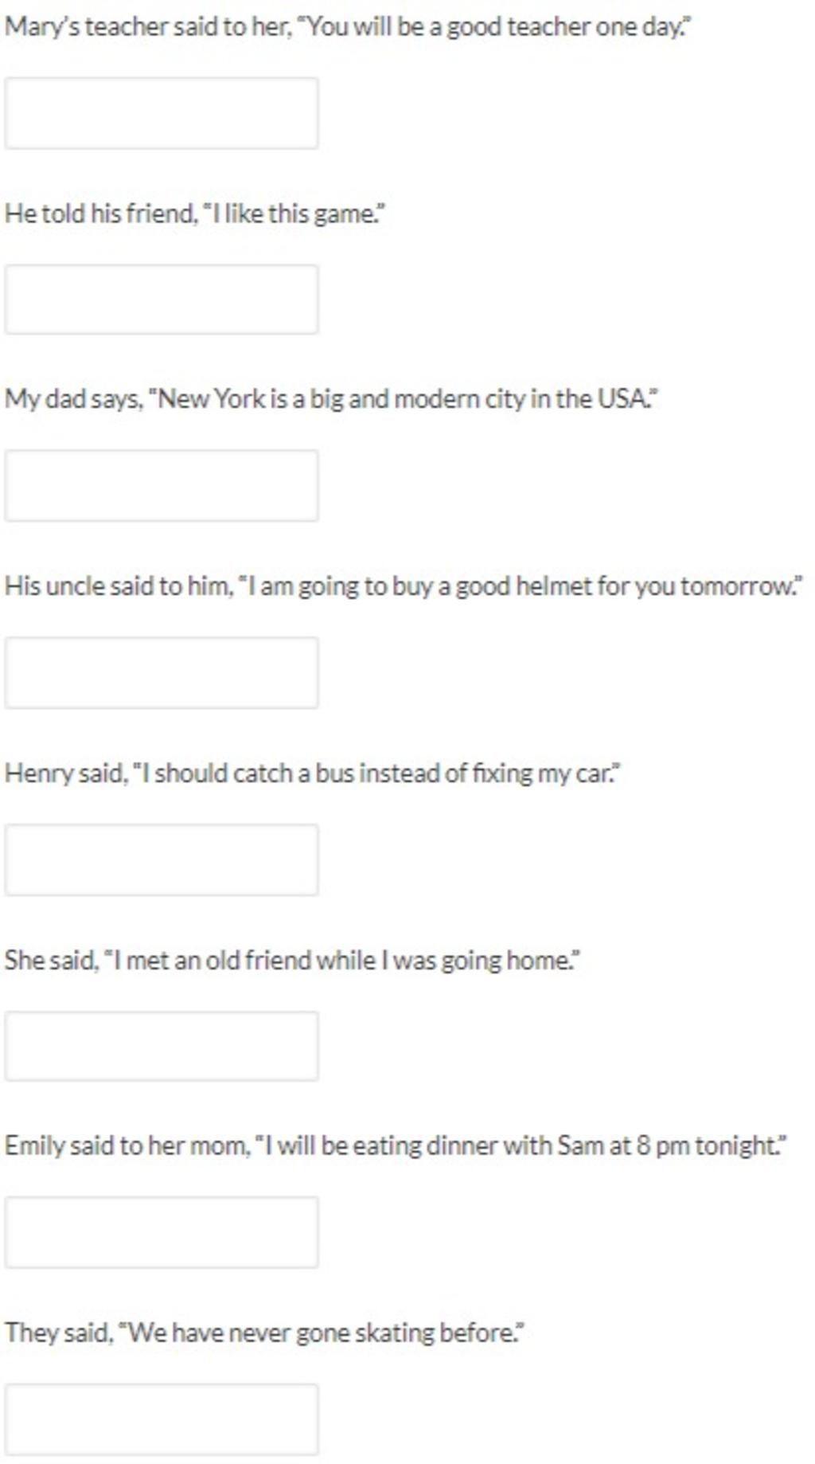Click the "My dad says" sentence text
This screenshot has height=1464, width=815.
point(332,399)
